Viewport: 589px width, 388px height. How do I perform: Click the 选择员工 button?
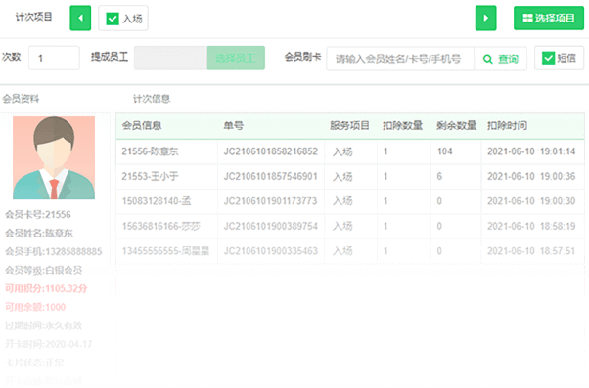tap(236, 58)
